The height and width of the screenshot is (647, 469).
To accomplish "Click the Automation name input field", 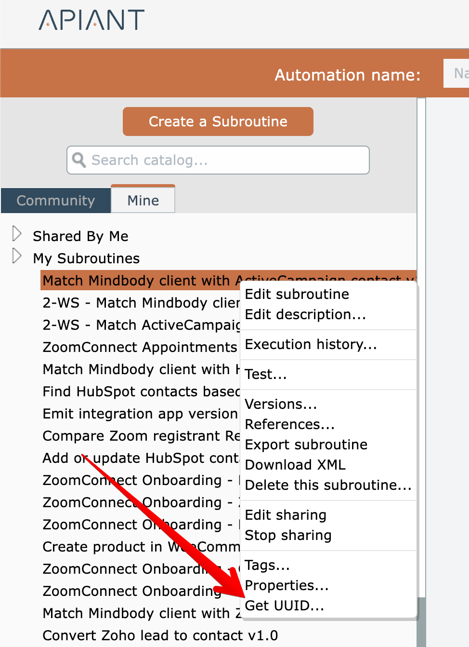I will click(x=457, y=73).
